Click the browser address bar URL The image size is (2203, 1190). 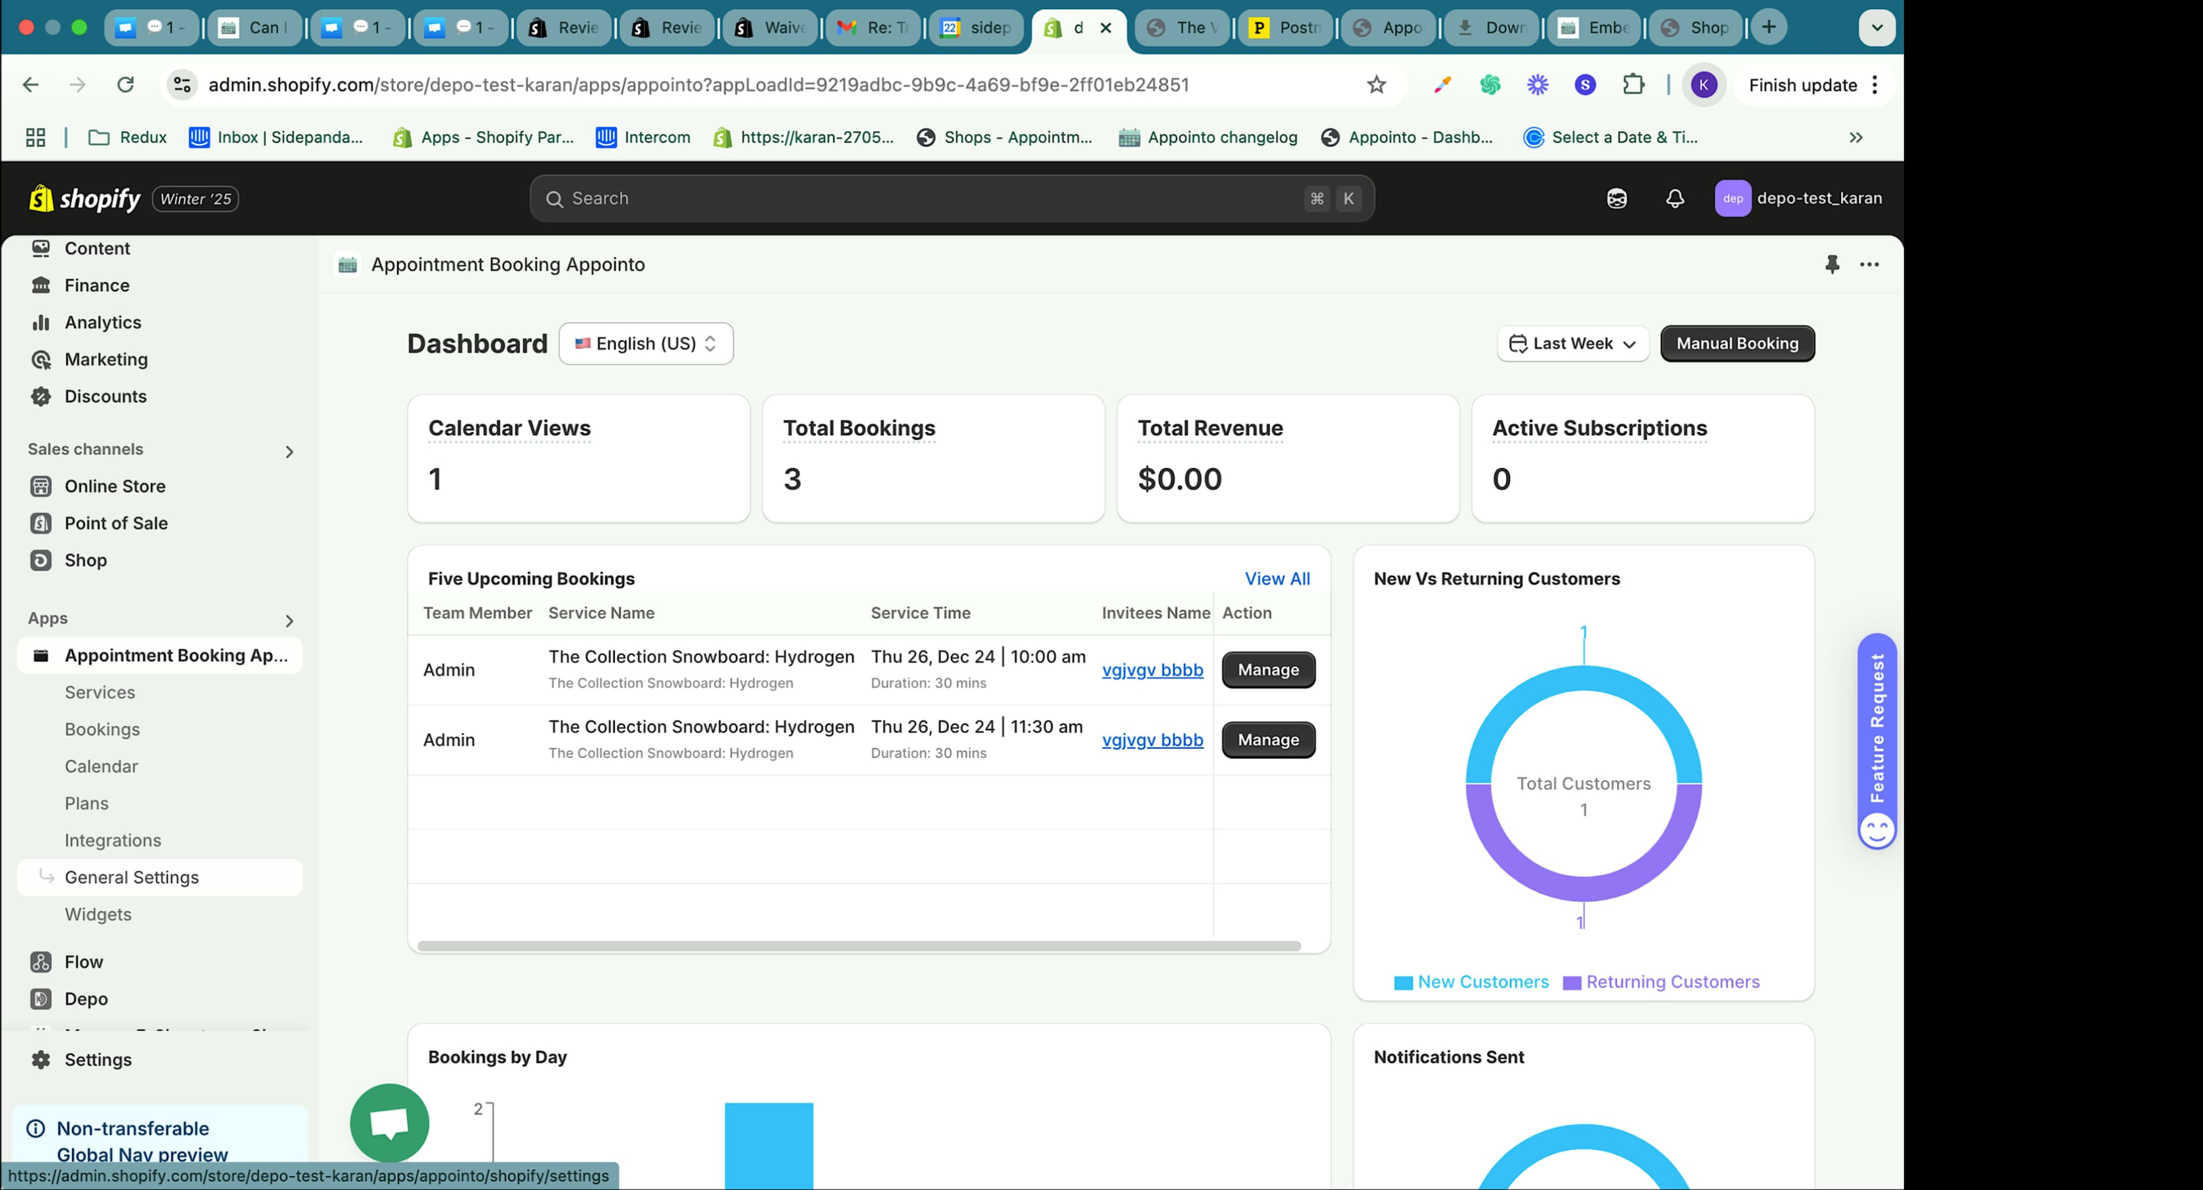[699, 85]
